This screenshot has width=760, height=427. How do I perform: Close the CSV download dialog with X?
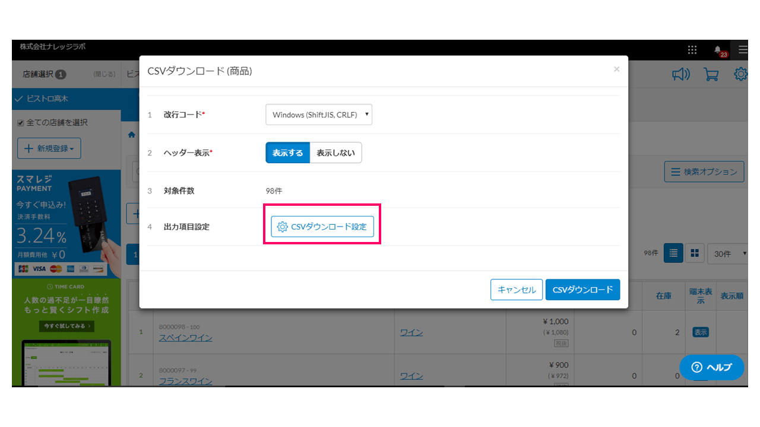coord(616,69)
